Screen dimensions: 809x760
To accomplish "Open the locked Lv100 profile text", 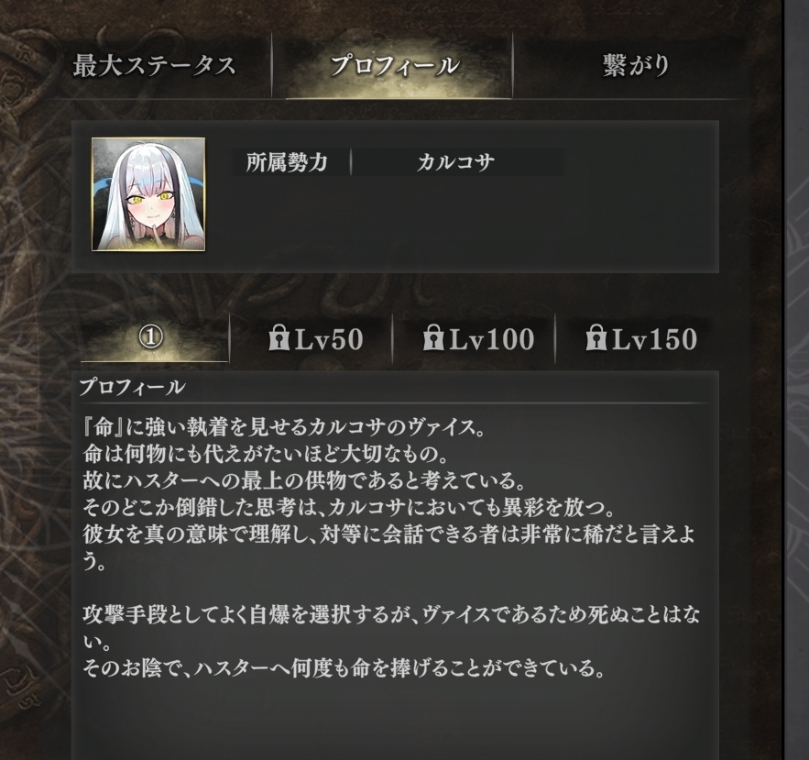I will [478, 338].
